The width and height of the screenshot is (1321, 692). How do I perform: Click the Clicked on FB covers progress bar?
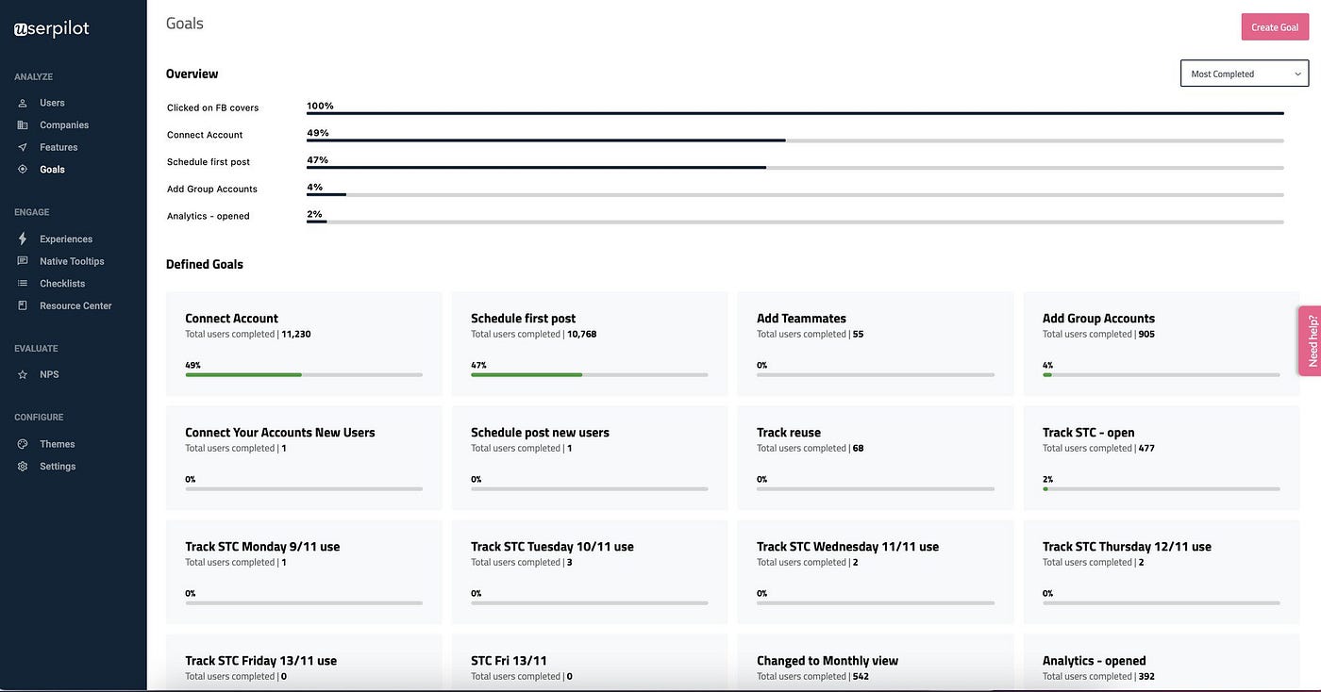[x=795, y=113]
